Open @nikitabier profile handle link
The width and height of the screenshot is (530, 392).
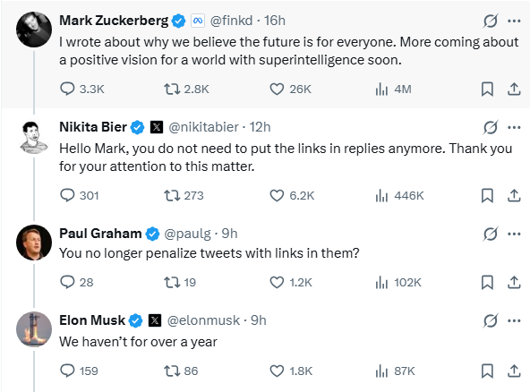203,127
